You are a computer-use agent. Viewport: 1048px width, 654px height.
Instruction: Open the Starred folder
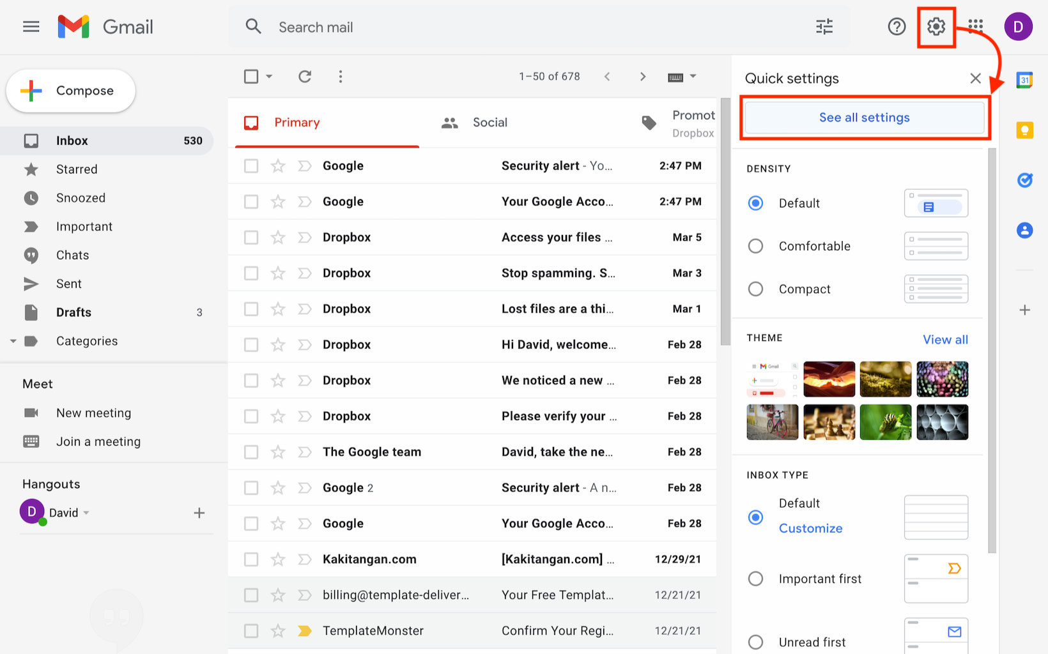tap(77, 169)
